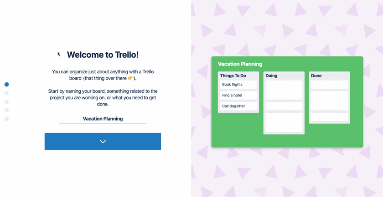The width and height of the screenshot is (383, 197).
Task: Go to the second onboarding step dot
Action: [x=6, y=93]
